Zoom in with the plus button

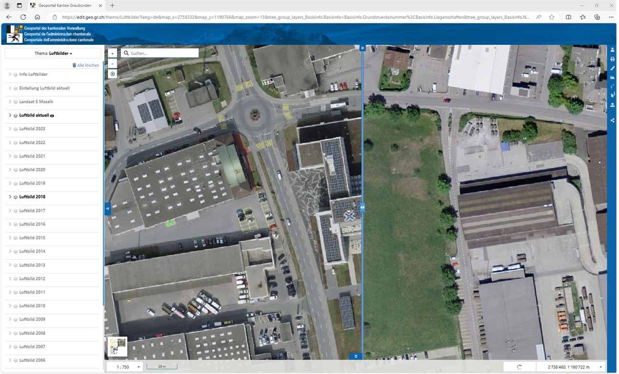coord(112,53)
